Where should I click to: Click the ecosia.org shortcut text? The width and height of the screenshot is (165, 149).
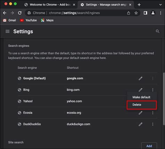coord(74,113)
